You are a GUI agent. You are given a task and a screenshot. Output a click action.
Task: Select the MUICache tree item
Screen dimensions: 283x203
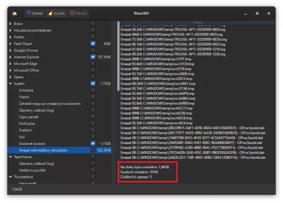pos(27,123)
